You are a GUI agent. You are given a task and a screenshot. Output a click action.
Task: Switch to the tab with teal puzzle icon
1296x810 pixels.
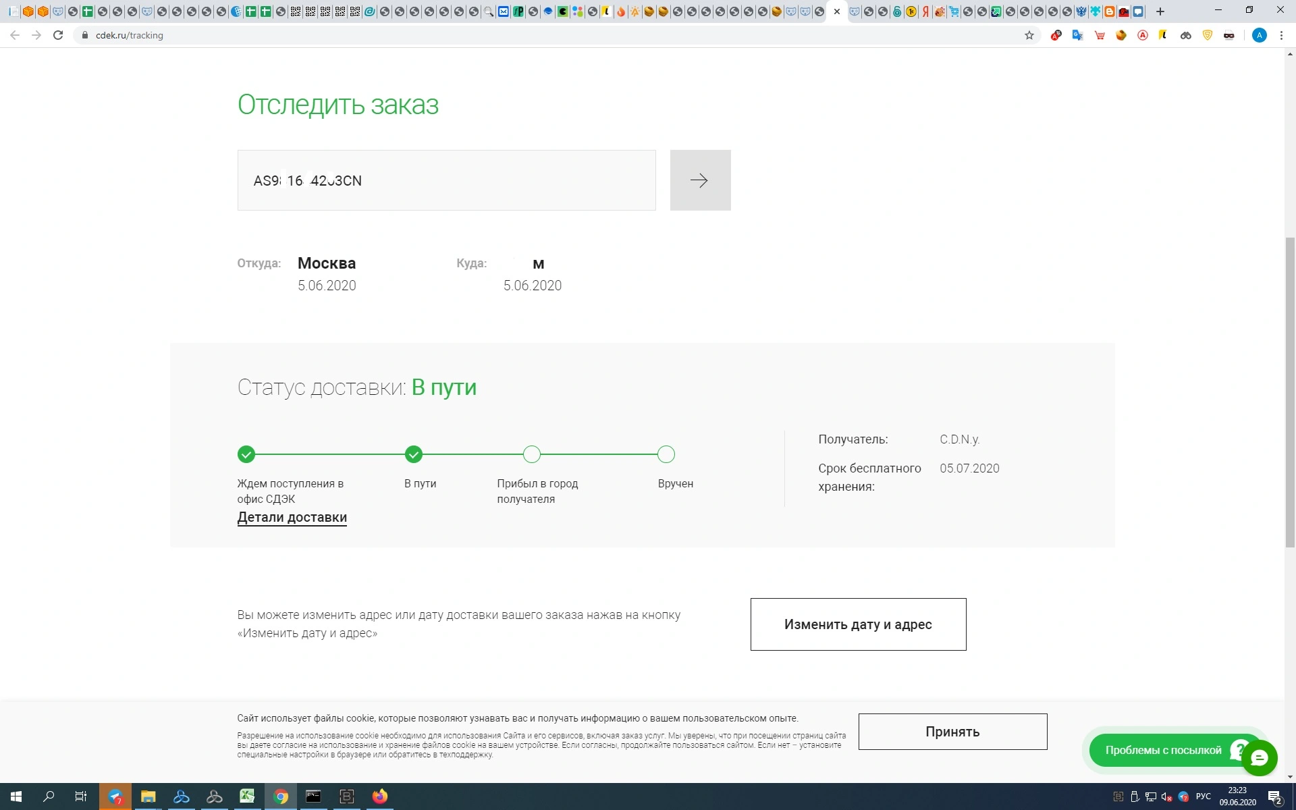point(1096,11)
